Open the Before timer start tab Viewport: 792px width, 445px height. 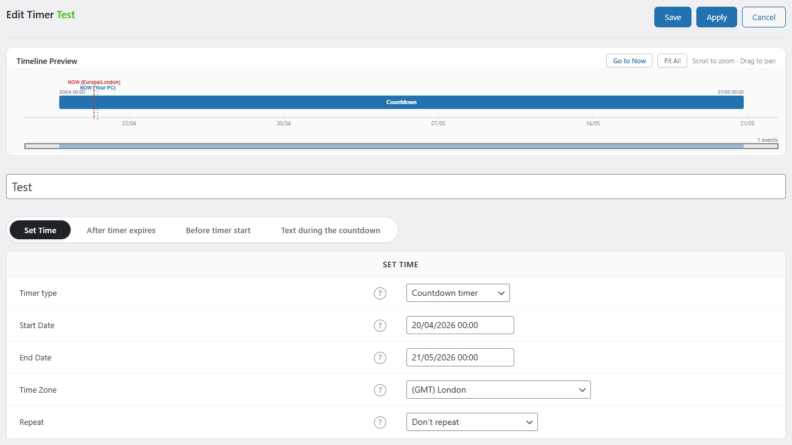click(x=218, y=230)
